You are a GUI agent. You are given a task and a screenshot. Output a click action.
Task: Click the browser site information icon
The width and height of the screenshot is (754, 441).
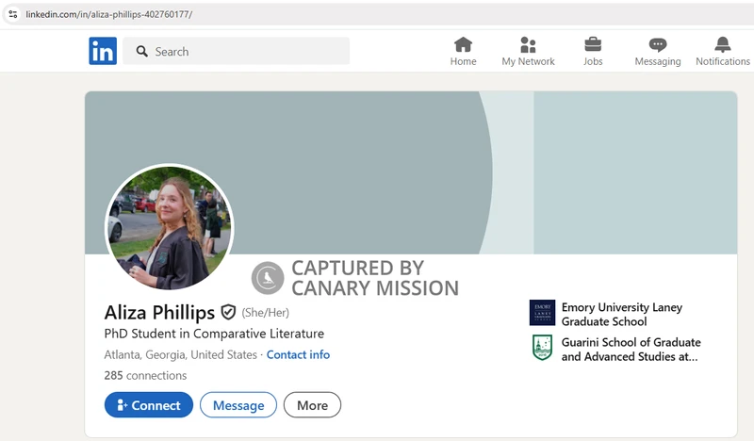[x=13, y=14]
